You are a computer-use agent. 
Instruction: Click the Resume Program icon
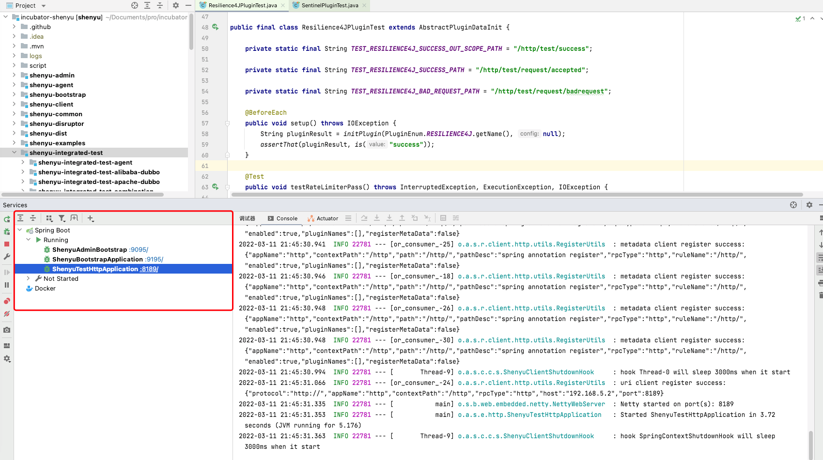click(7, 272)
